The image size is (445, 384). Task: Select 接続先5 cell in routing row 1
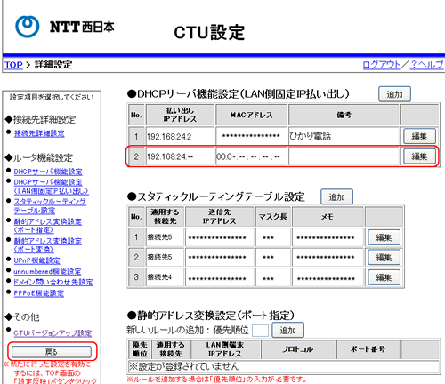pyautogui.click(x=165, y=237)
